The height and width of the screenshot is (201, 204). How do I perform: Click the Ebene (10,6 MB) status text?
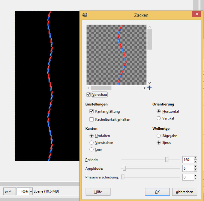click(46, 191)
